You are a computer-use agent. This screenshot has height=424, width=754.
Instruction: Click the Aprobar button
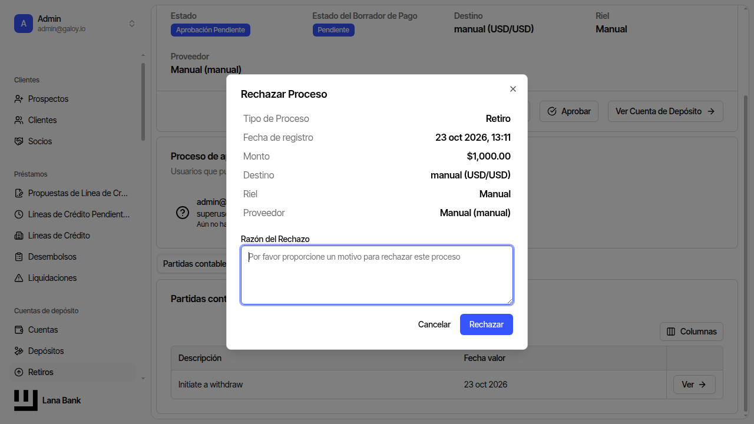pyautogui.click(x=569, y=111)
